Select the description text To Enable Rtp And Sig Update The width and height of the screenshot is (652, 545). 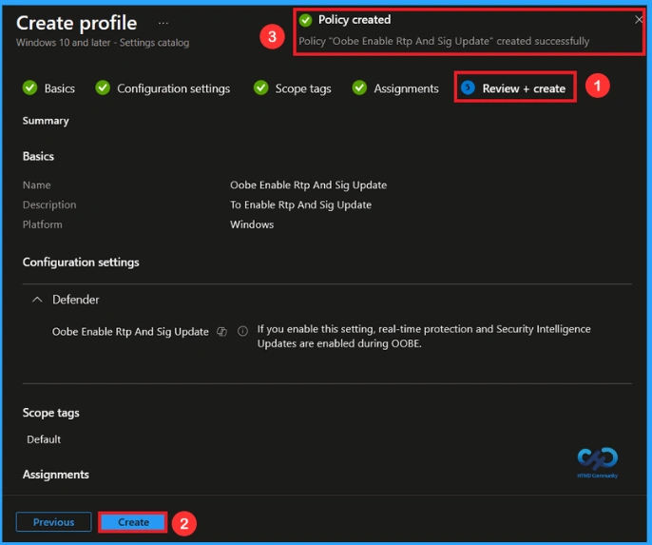(x=301, y=204)
